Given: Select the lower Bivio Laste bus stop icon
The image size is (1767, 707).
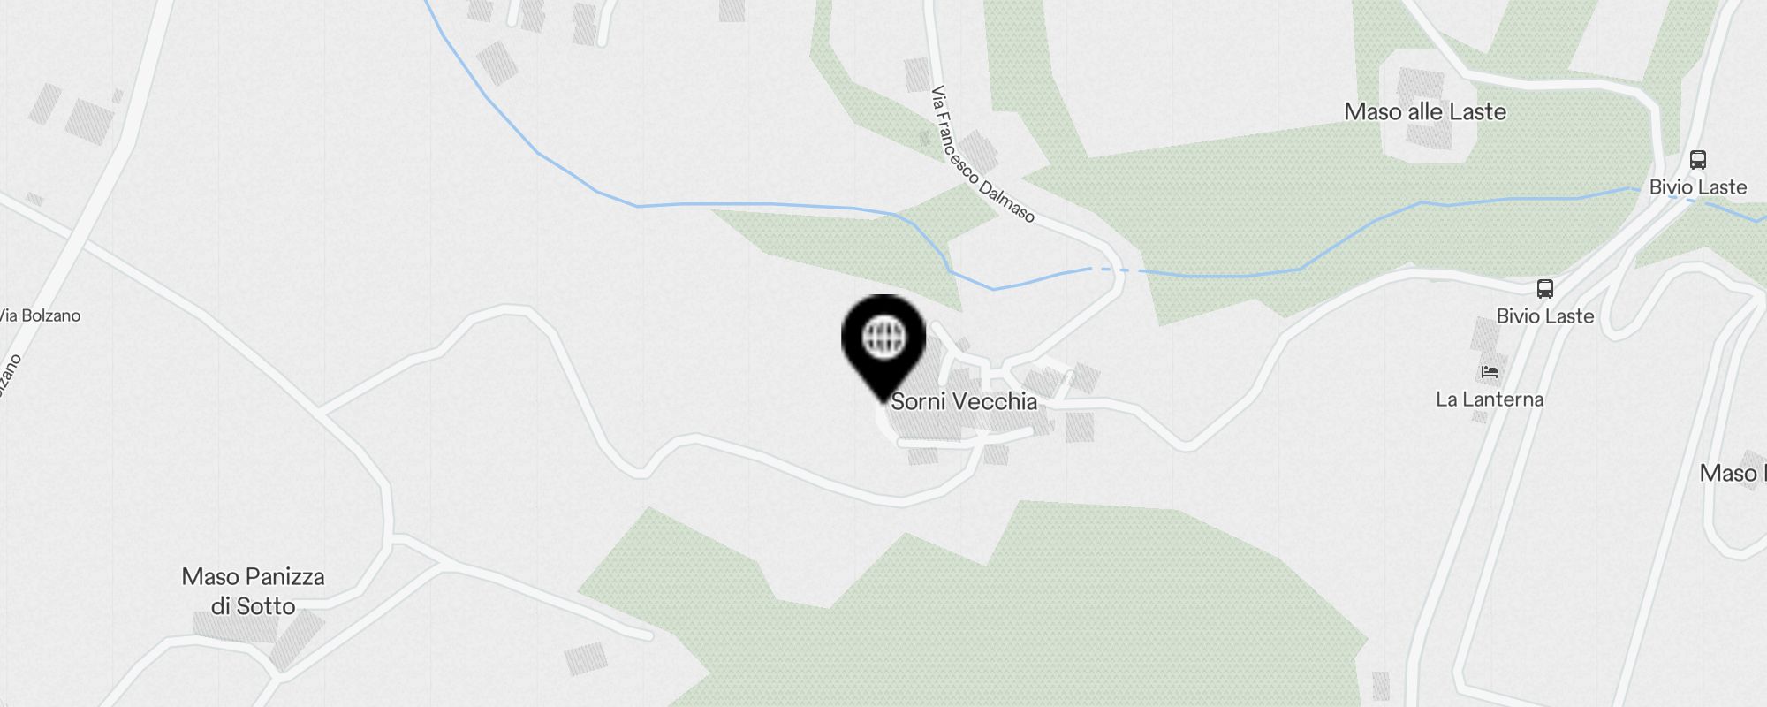Looking at the screenshot, I should click(x=1544, y=289).
